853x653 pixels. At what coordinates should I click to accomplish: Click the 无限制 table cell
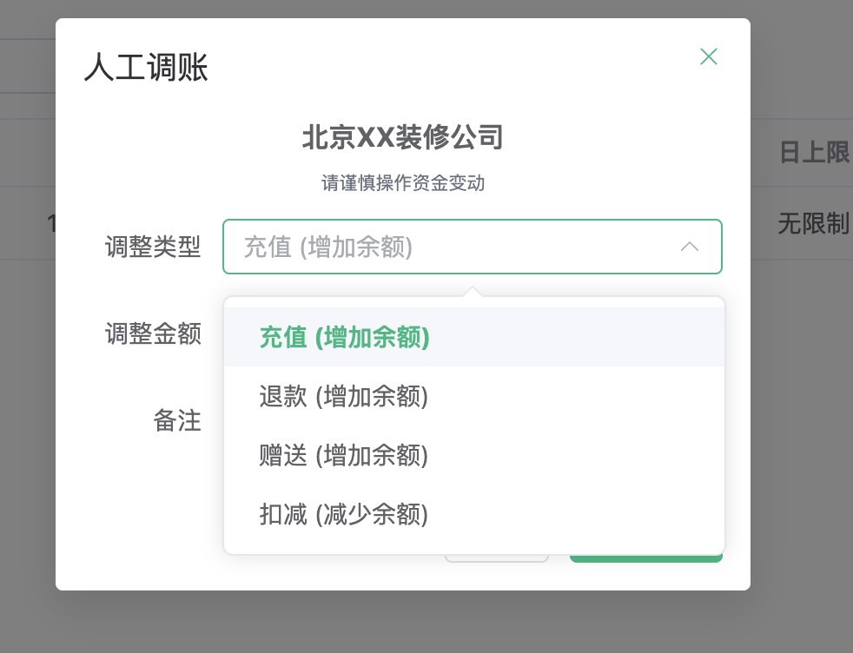tap(813, 224)
